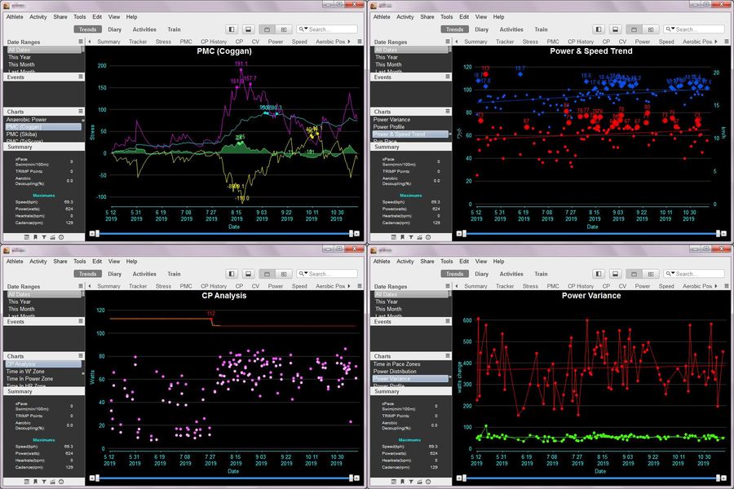
Task: Toggle the sidebar in Power Variance window
Action: coord(599,274)
